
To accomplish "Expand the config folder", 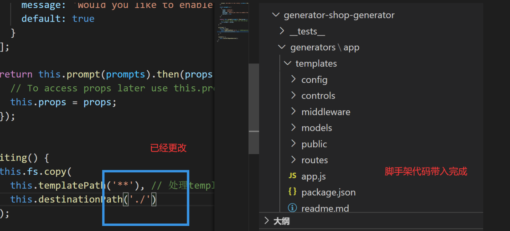I will pos(293,79).
